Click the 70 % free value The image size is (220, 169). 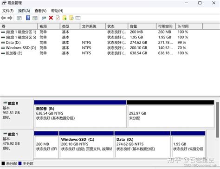pos(181,48)
